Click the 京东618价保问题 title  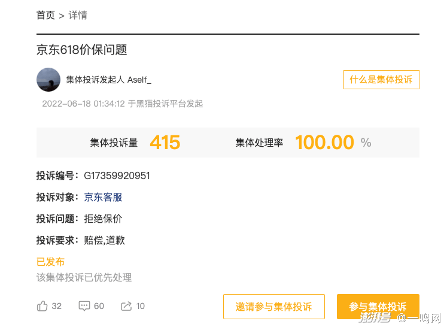(81, 50)
